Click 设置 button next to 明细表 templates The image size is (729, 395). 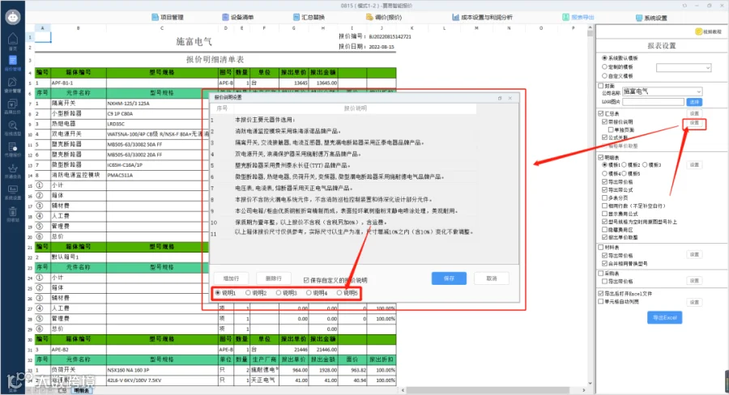(694, 165)
